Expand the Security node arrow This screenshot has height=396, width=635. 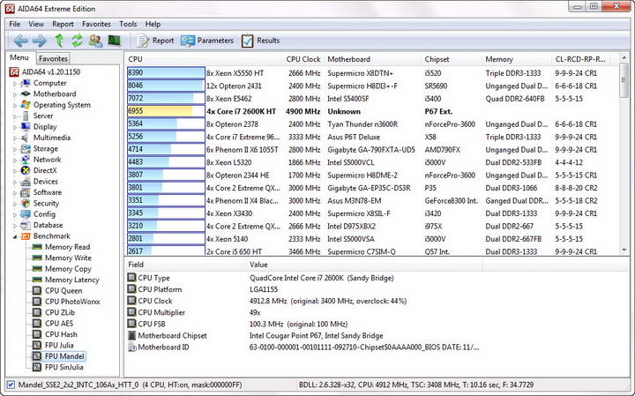(x=15, y=204)
